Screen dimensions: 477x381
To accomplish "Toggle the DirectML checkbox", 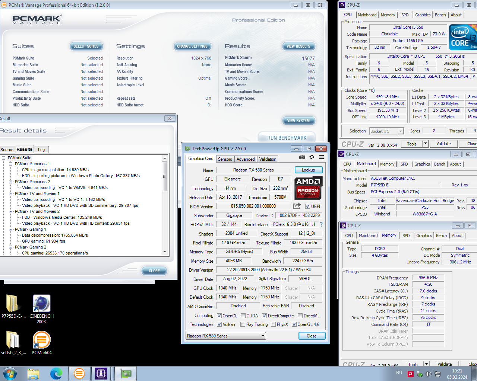I will click(x=300, y=316).
